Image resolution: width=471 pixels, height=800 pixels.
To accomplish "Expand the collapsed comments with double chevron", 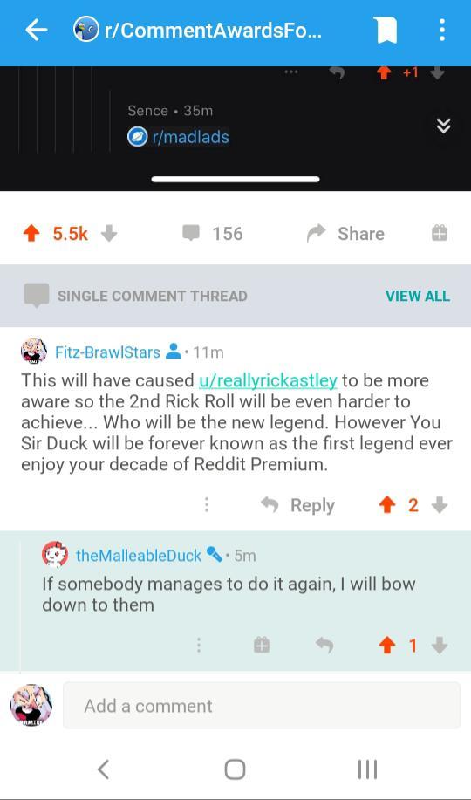I will tap(444, 126).
